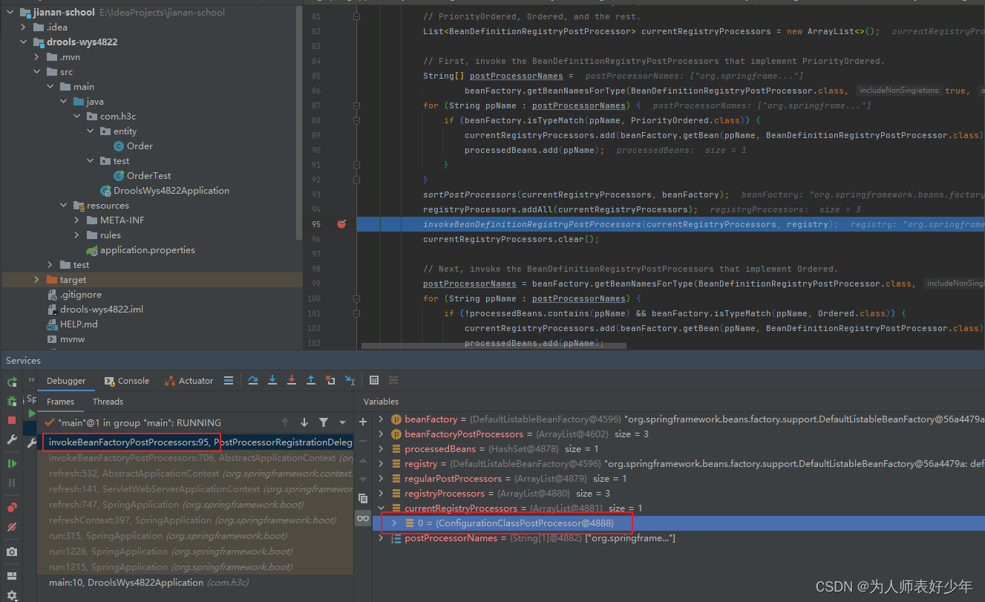
Task: Open the Actuator tab
Action: pyautogui.click(x=189, y=381)
